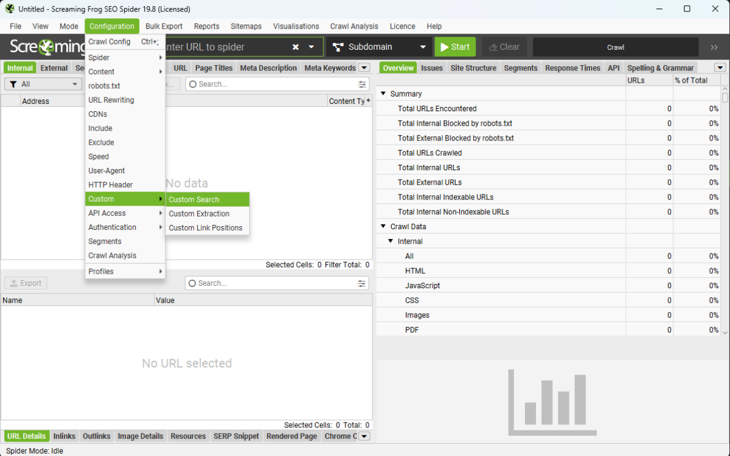Select Custom Extraction from the submenu
The width and height of the screenshot is (730, 456).
click(199, 214)
